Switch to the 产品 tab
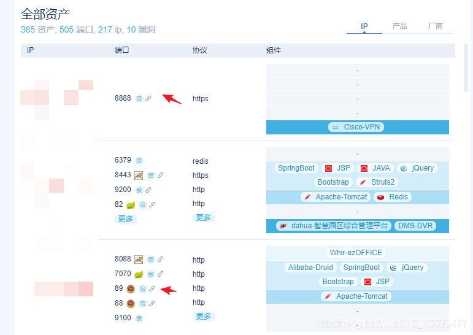Viewport: 473px width, 335px height. (399, 26)
